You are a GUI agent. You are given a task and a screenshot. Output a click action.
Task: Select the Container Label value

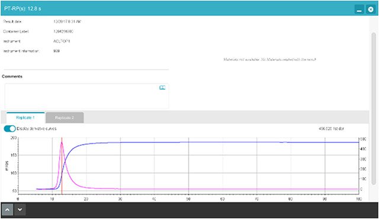[x=63, y=31]
